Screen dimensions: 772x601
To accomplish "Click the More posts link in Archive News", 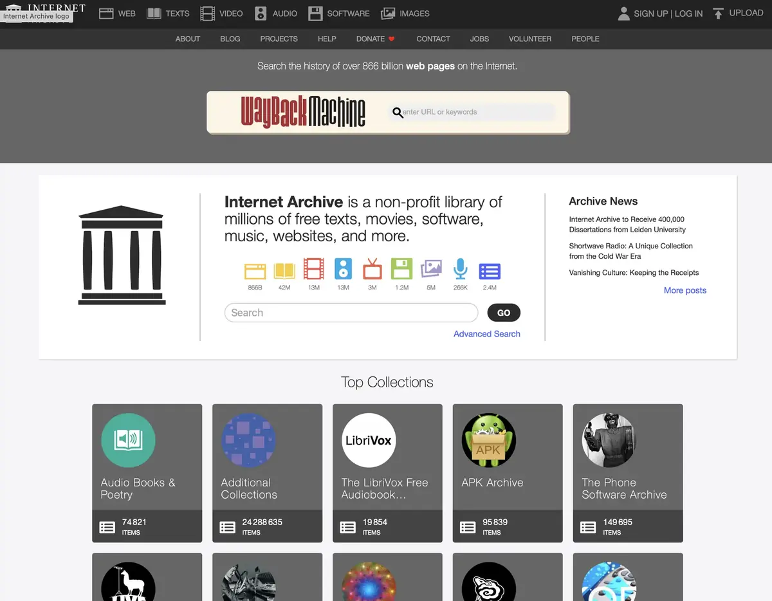I will pos(685,290).
